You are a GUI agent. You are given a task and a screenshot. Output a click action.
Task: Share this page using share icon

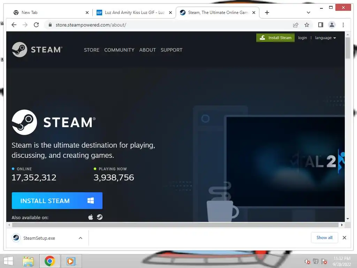[296, 25]
